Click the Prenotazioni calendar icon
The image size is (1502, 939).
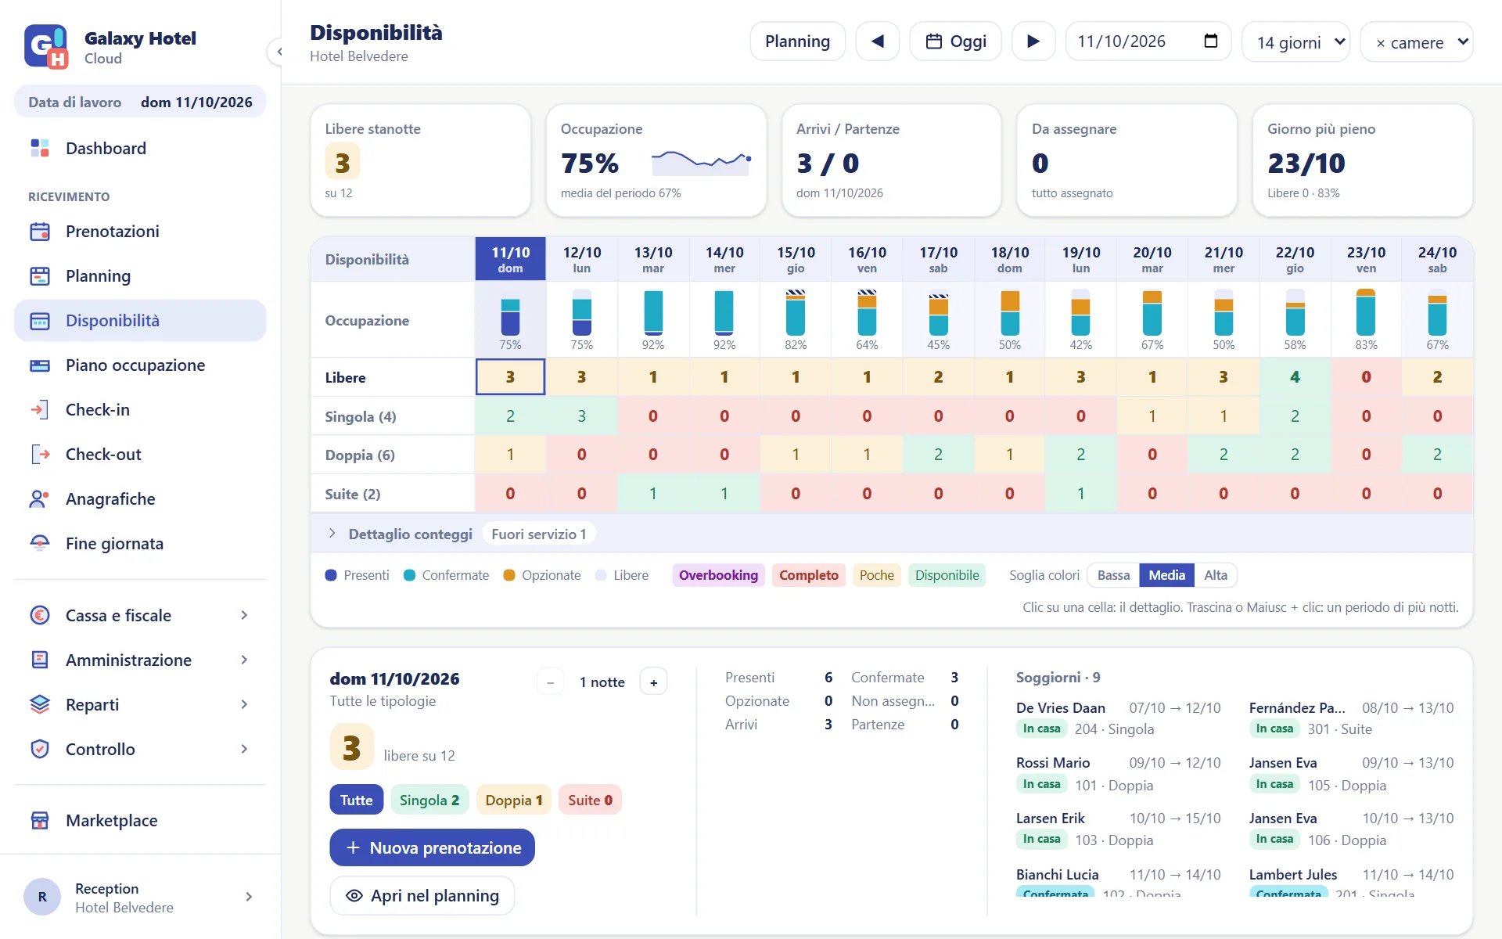pyautogui.click(x=40, y=231)
